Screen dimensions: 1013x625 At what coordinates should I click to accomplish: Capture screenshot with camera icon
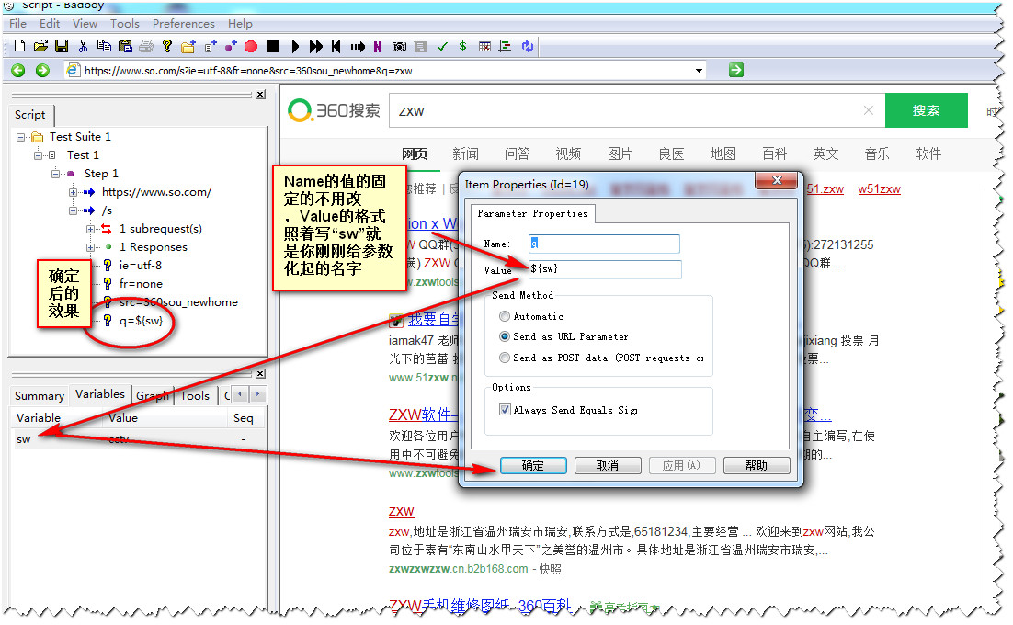(x=399, y=47)
